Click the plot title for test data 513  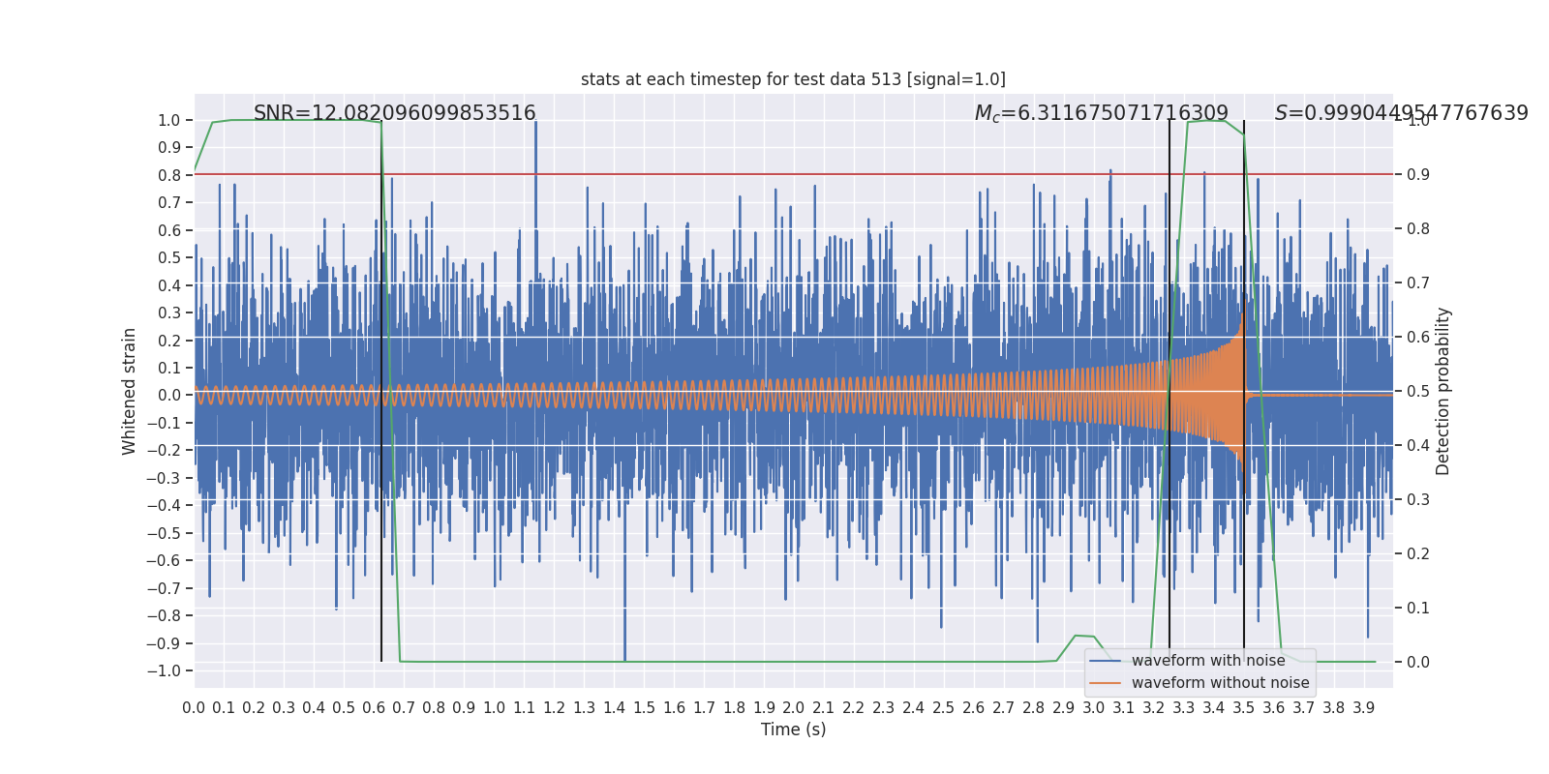(793, 79)
